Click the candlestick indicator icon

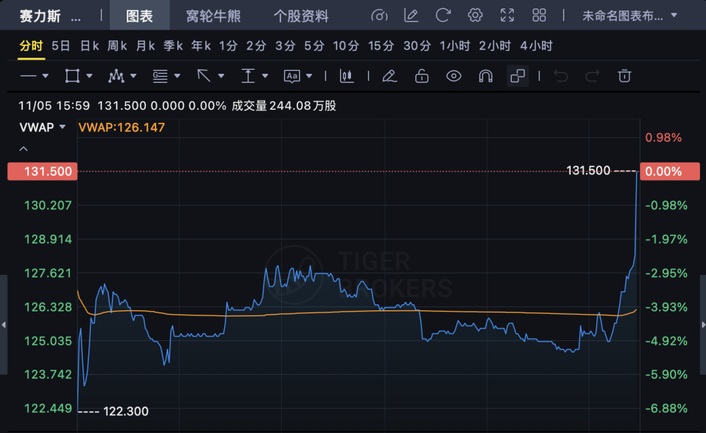pos(346,76)
